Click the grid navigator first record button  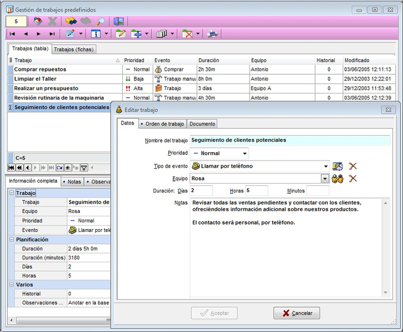11,168
